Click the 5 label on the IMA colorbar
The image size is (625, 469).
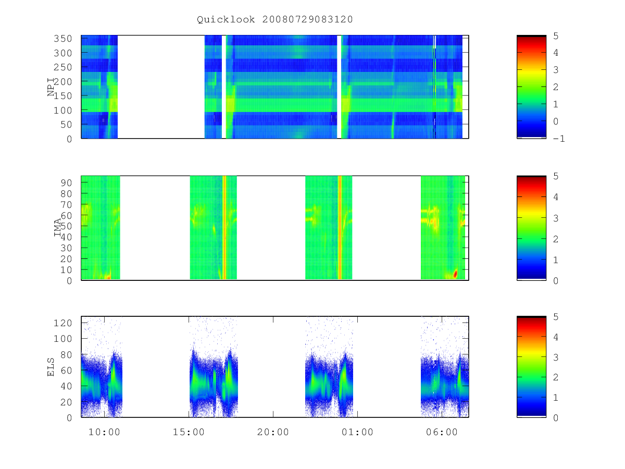click(x=557, y=176)
